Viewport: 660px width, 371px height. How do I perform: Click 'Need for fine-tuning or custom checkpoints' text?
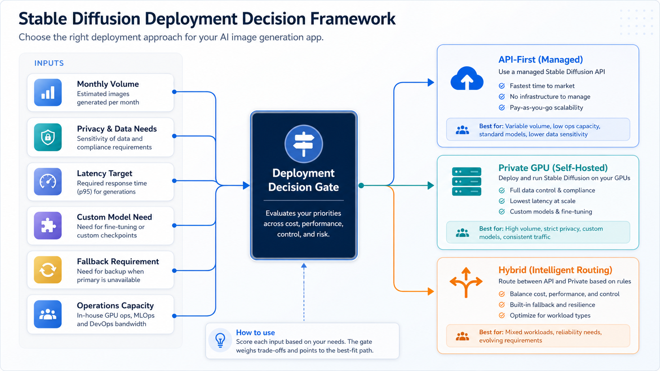(111, 231)
